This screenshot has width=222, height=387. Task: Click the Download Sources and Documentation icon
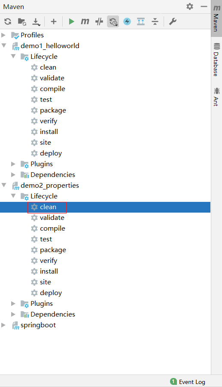tap(36, 22)
